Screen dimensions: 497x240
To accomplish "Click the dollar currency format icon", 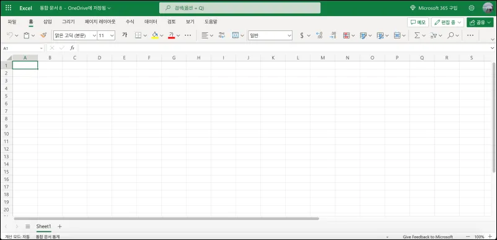I will point(302,35).
